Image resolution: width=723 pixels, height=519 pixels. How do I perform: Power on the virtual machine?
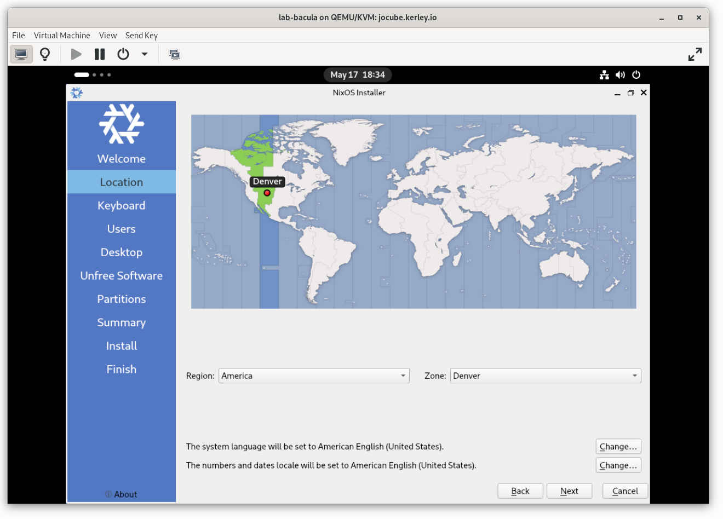pyautogui.click(x=76, y=54)
